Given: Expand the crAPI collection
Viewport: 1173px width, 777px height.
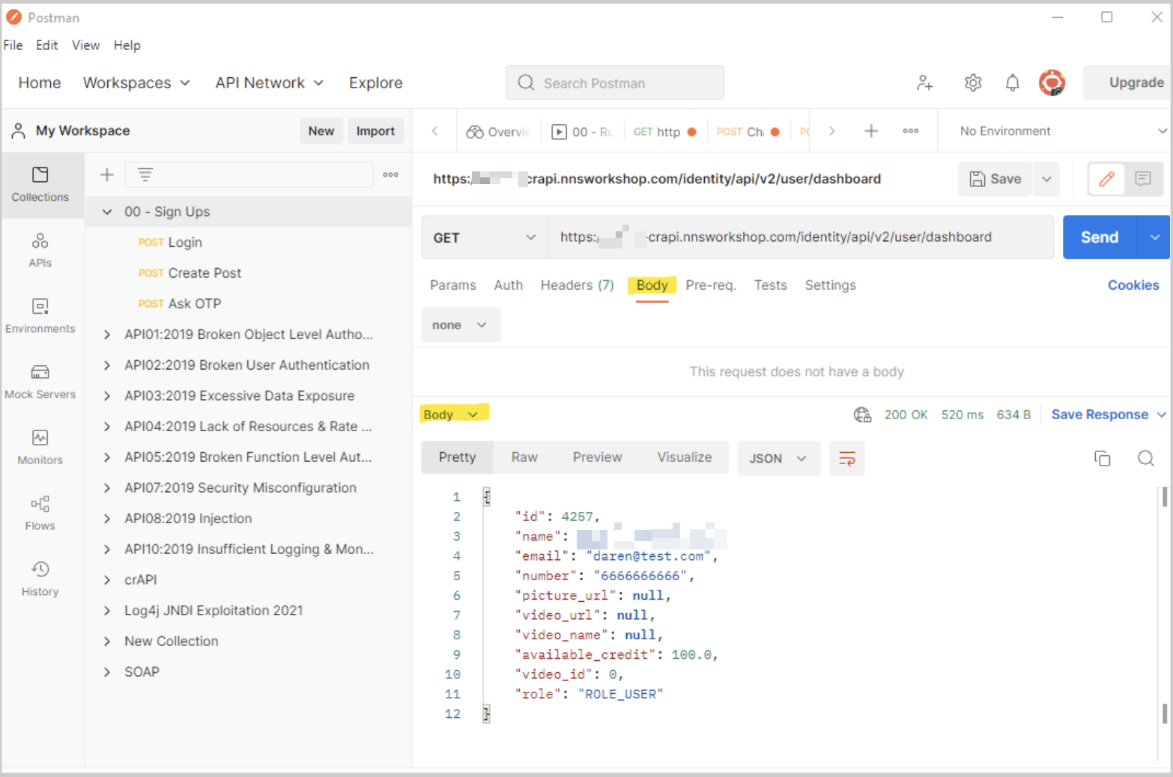Looking at the screenshot, I should pos(107,580).
